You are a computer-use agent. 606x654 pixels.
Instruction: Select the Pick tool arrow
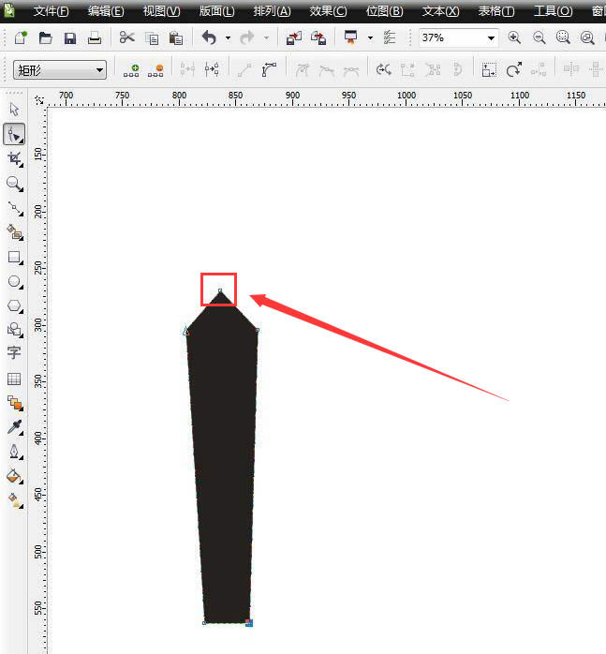point(14,110)
